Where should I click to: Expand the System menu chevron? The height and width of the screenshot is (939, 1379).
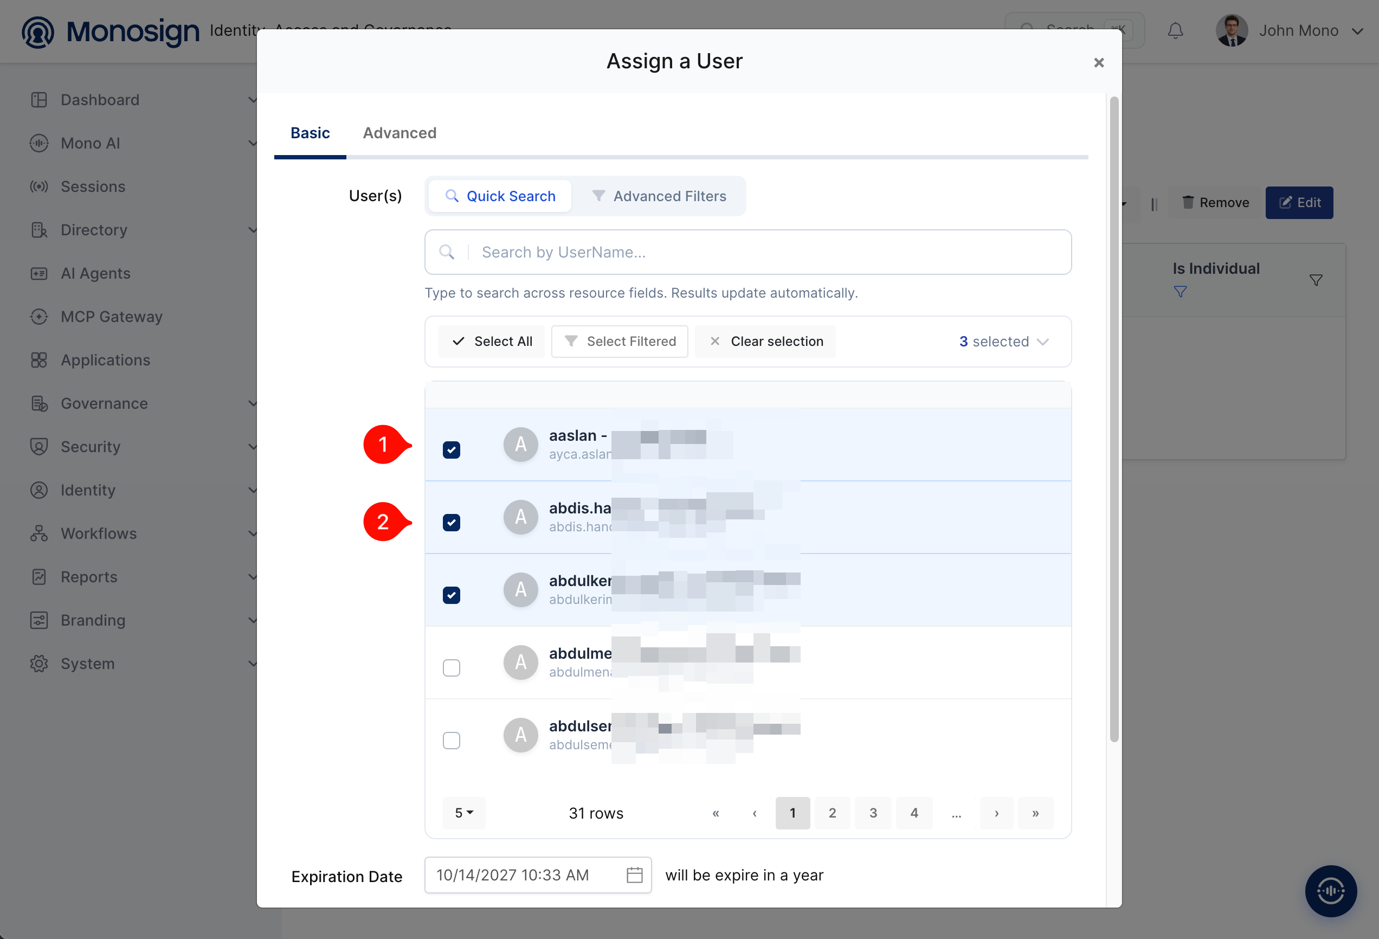(252, 663)
